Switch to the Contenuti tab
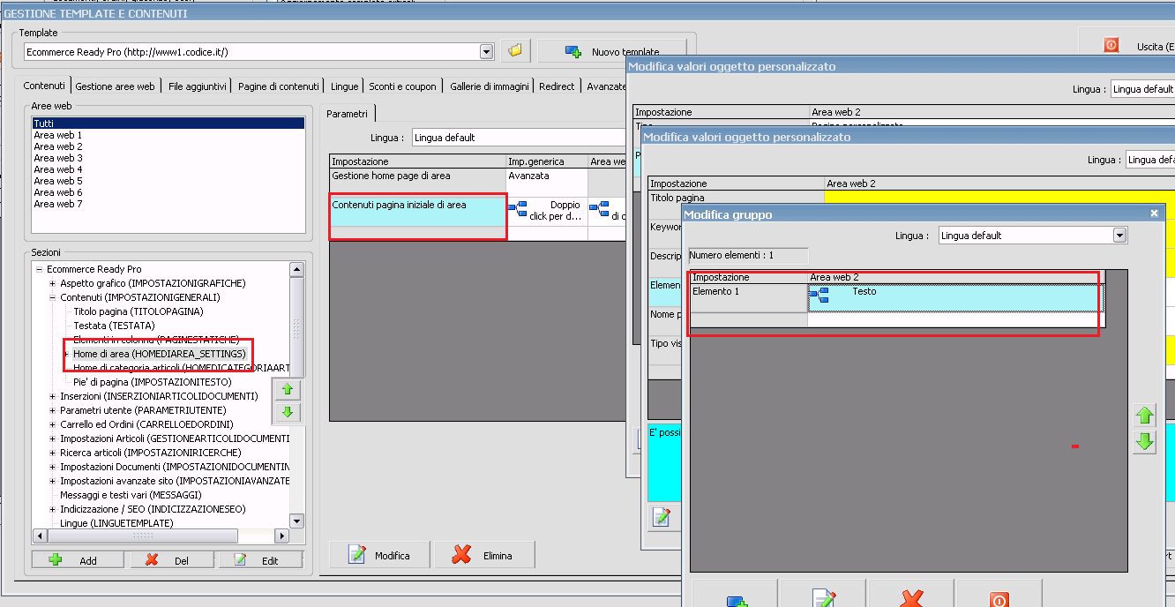The width and height of the screenshot is (1175, 607). click(44, 86)
